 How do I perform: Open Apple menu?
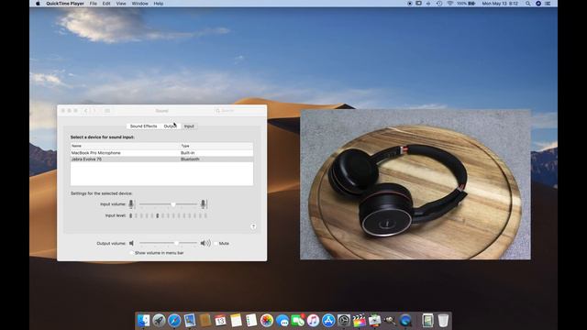pos(38,4)
